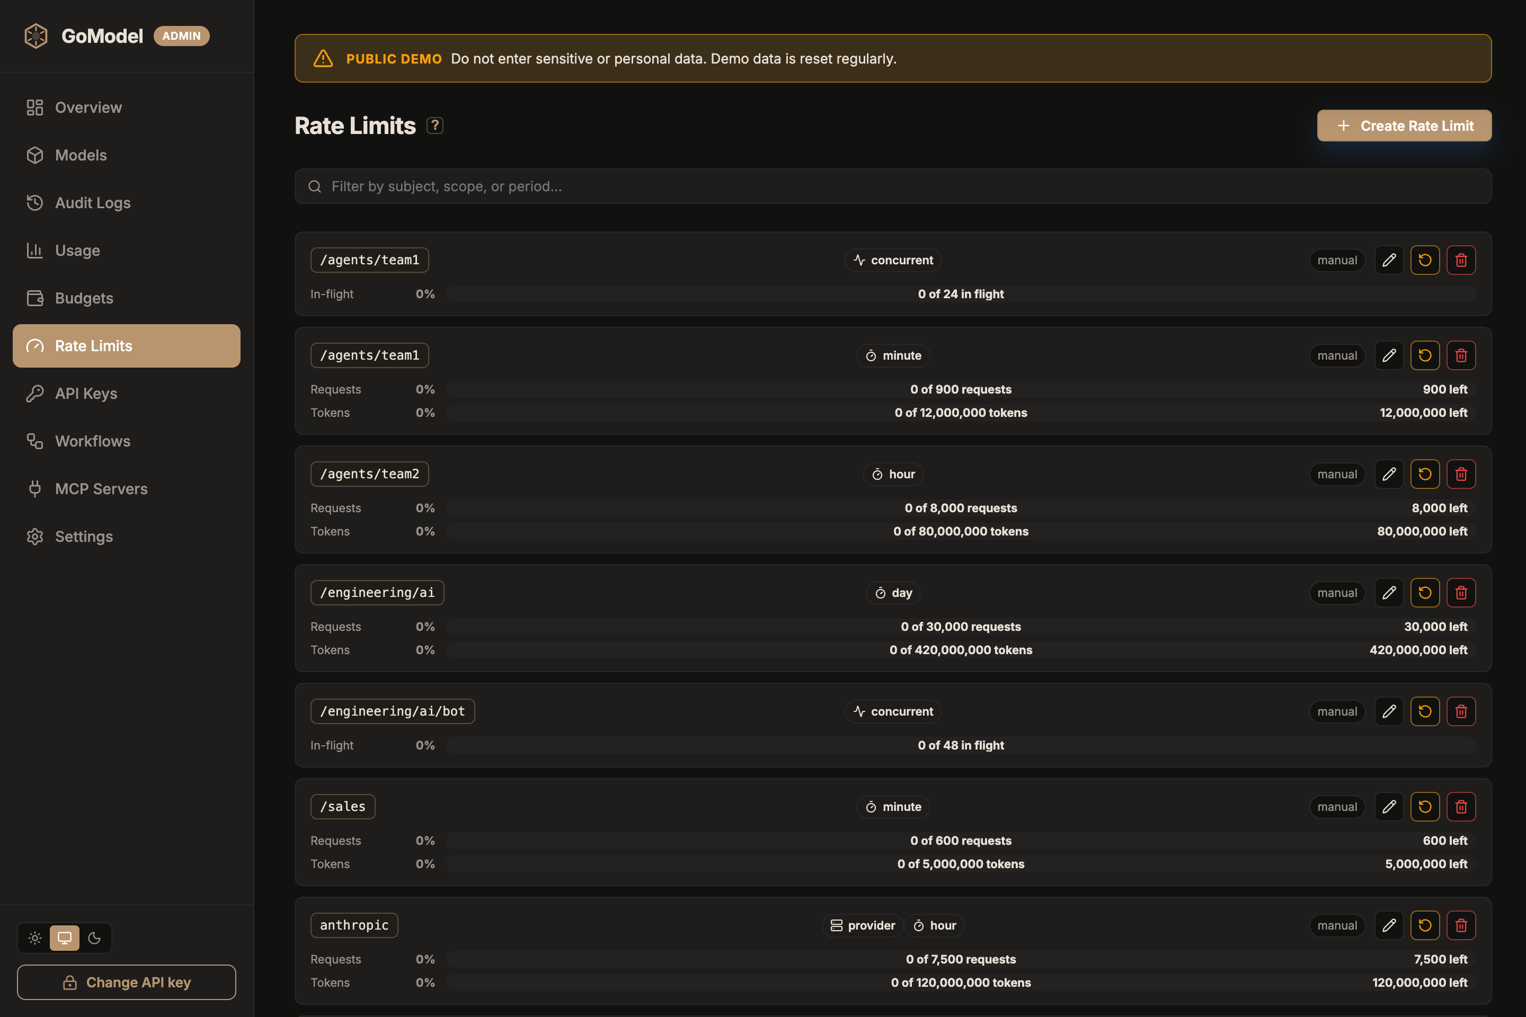Reset the /engineering/ai day limit
This screenshot has height=1017, width=1526.
pos(1425,593)
